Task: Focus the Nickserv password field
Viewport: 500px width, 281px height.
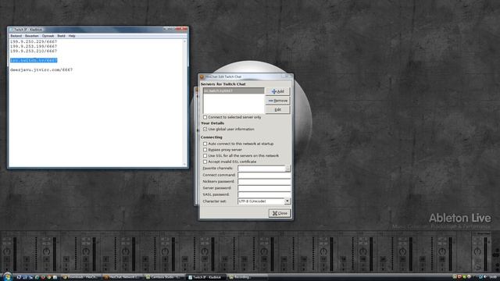Action: (x=264, y=182)
